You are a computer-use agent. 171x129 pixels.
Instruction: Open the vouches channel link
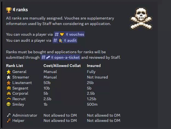69,34
